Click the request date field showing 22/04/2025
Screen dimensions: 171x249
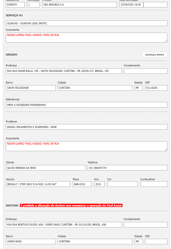[x=131, y=5]
